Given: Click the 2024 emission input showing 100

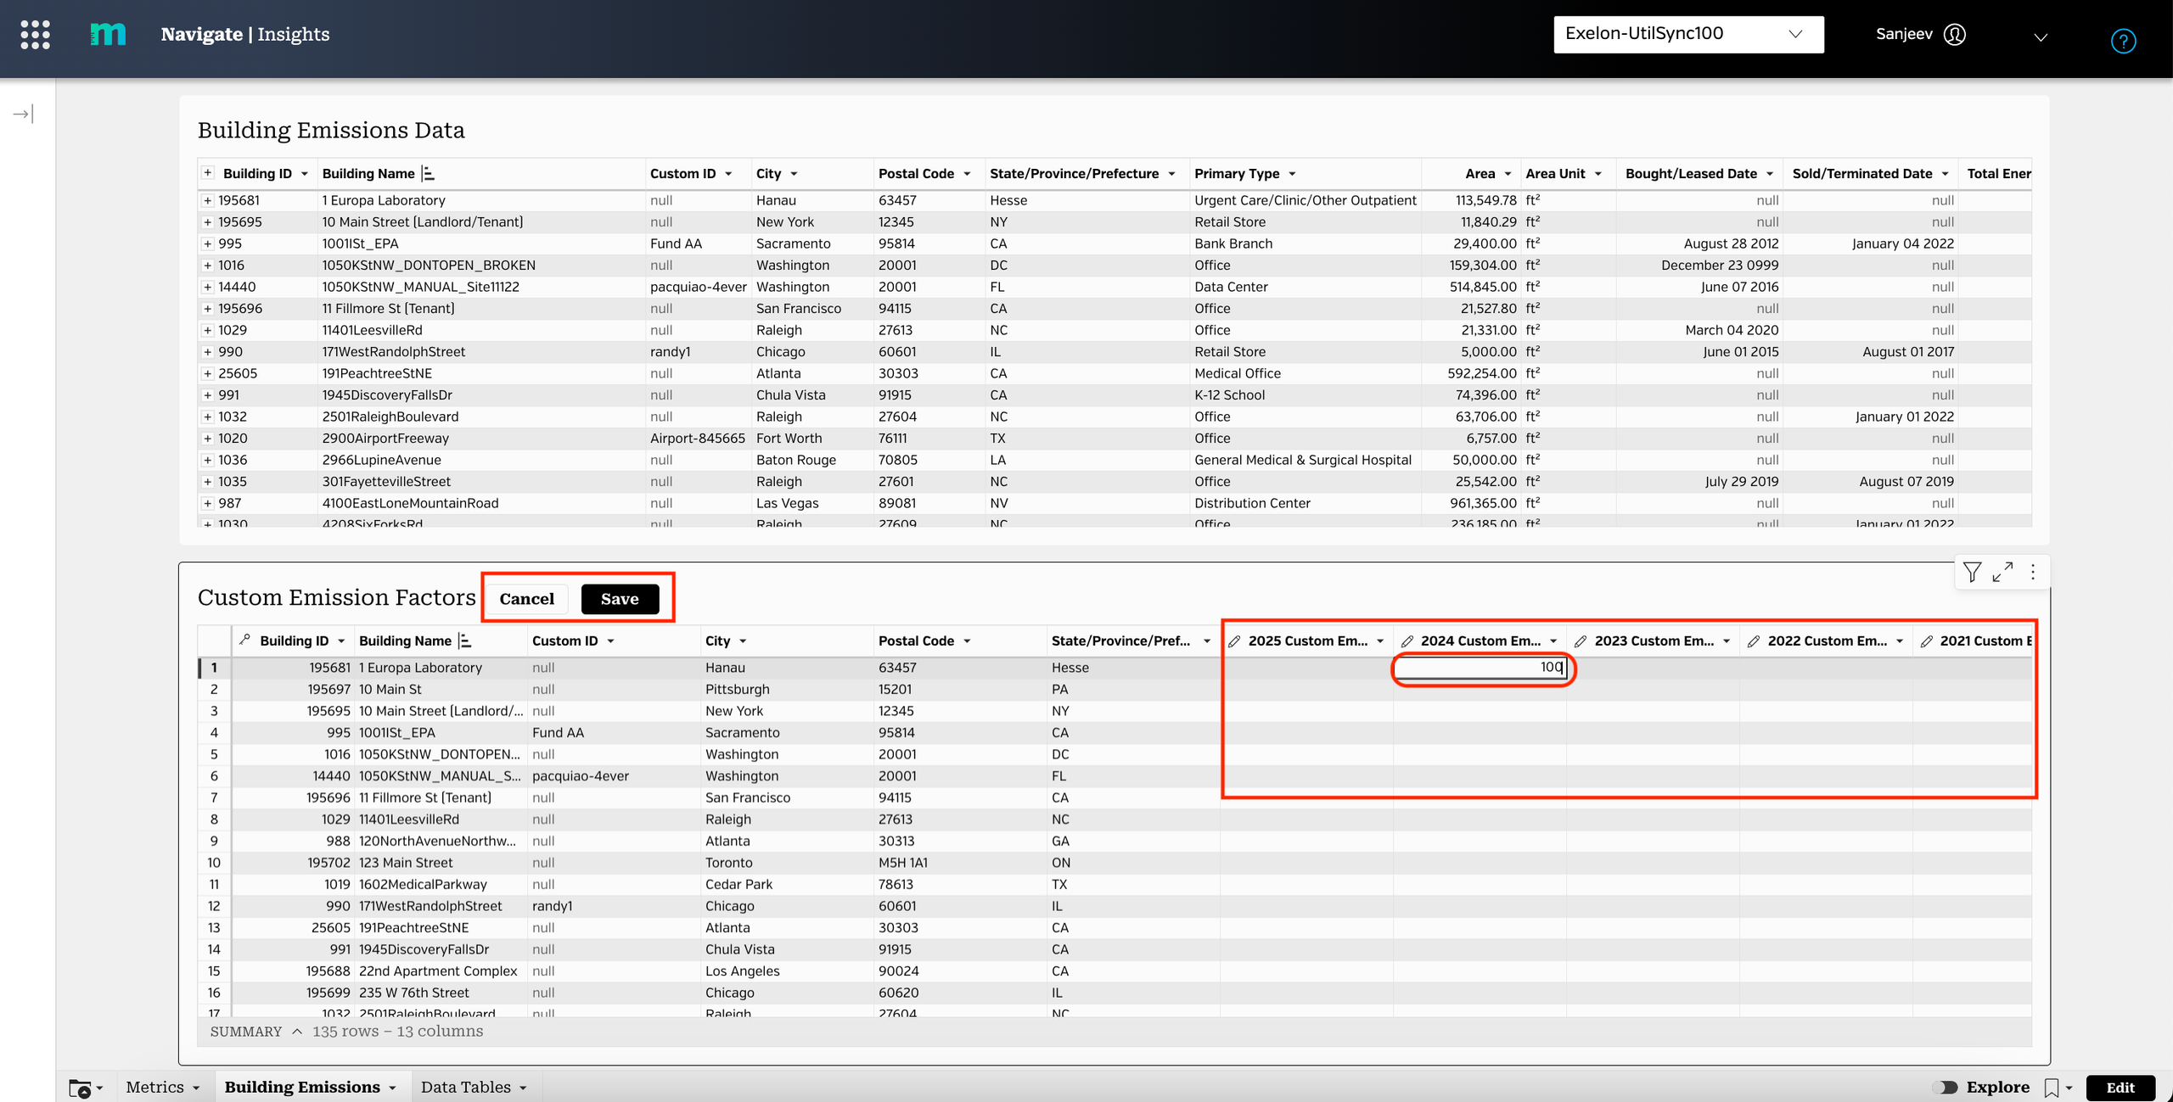Looking at the screenshot, I should pyautogui.click(x=1480, y=668).
